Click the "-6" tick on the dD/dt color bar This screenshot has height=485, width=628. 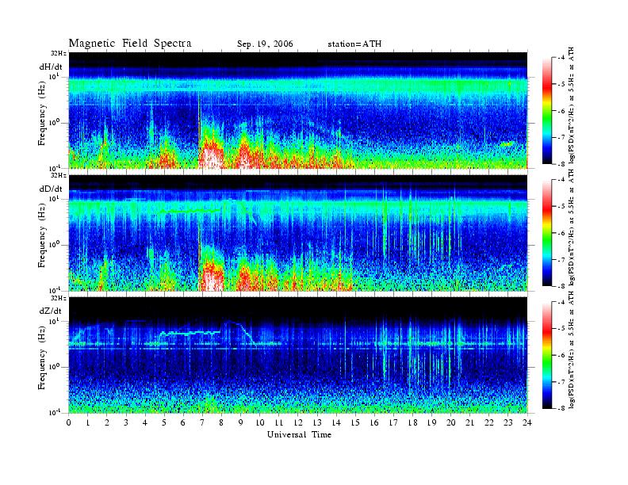point(561,233)
